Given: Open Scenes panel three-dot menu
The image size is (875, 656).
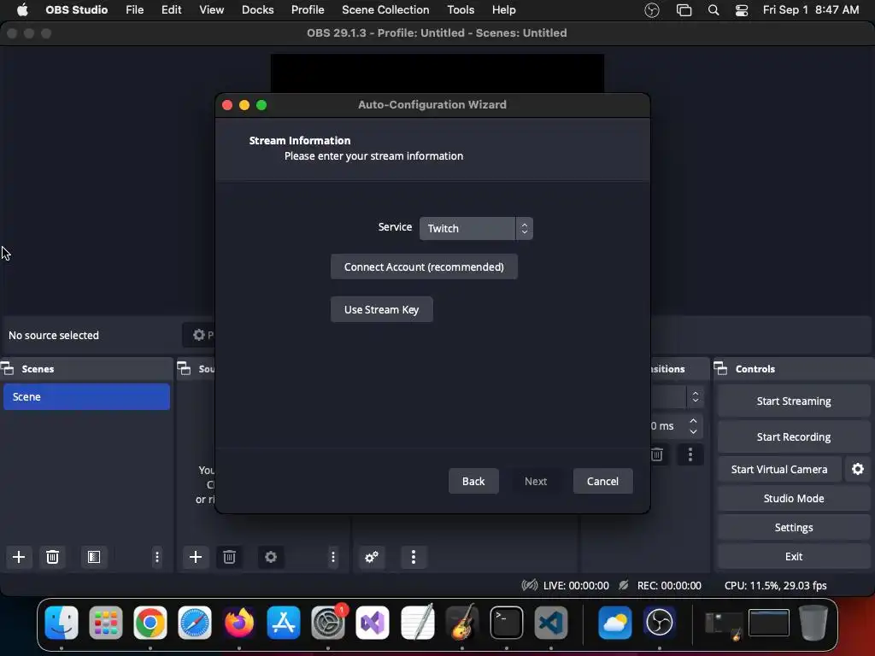Looking at the screenshot, I should click(157, 557).
